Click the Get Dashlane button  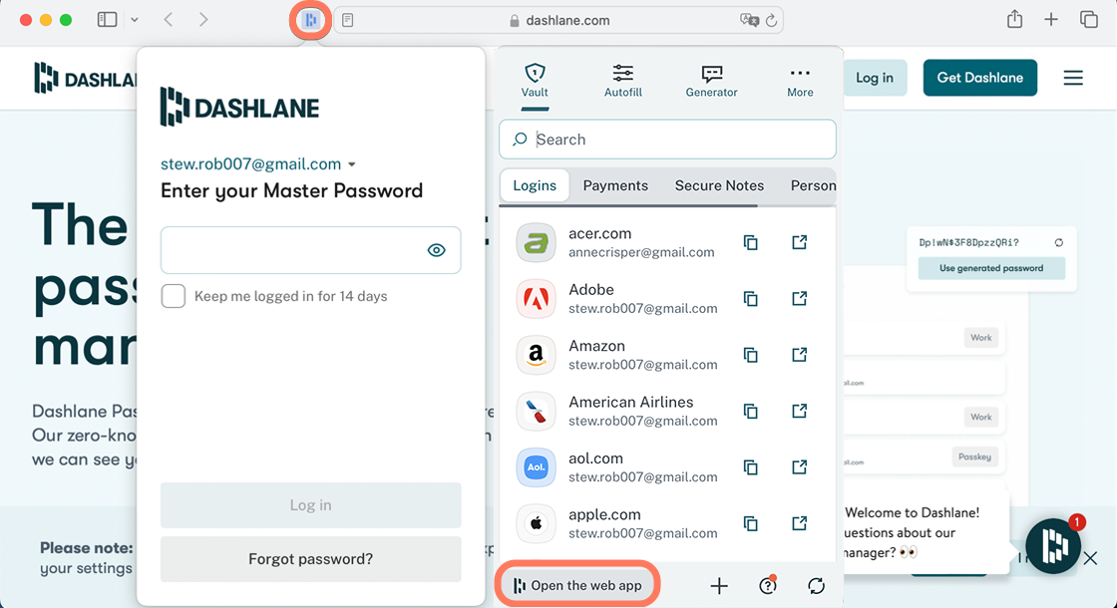(979, 78)
